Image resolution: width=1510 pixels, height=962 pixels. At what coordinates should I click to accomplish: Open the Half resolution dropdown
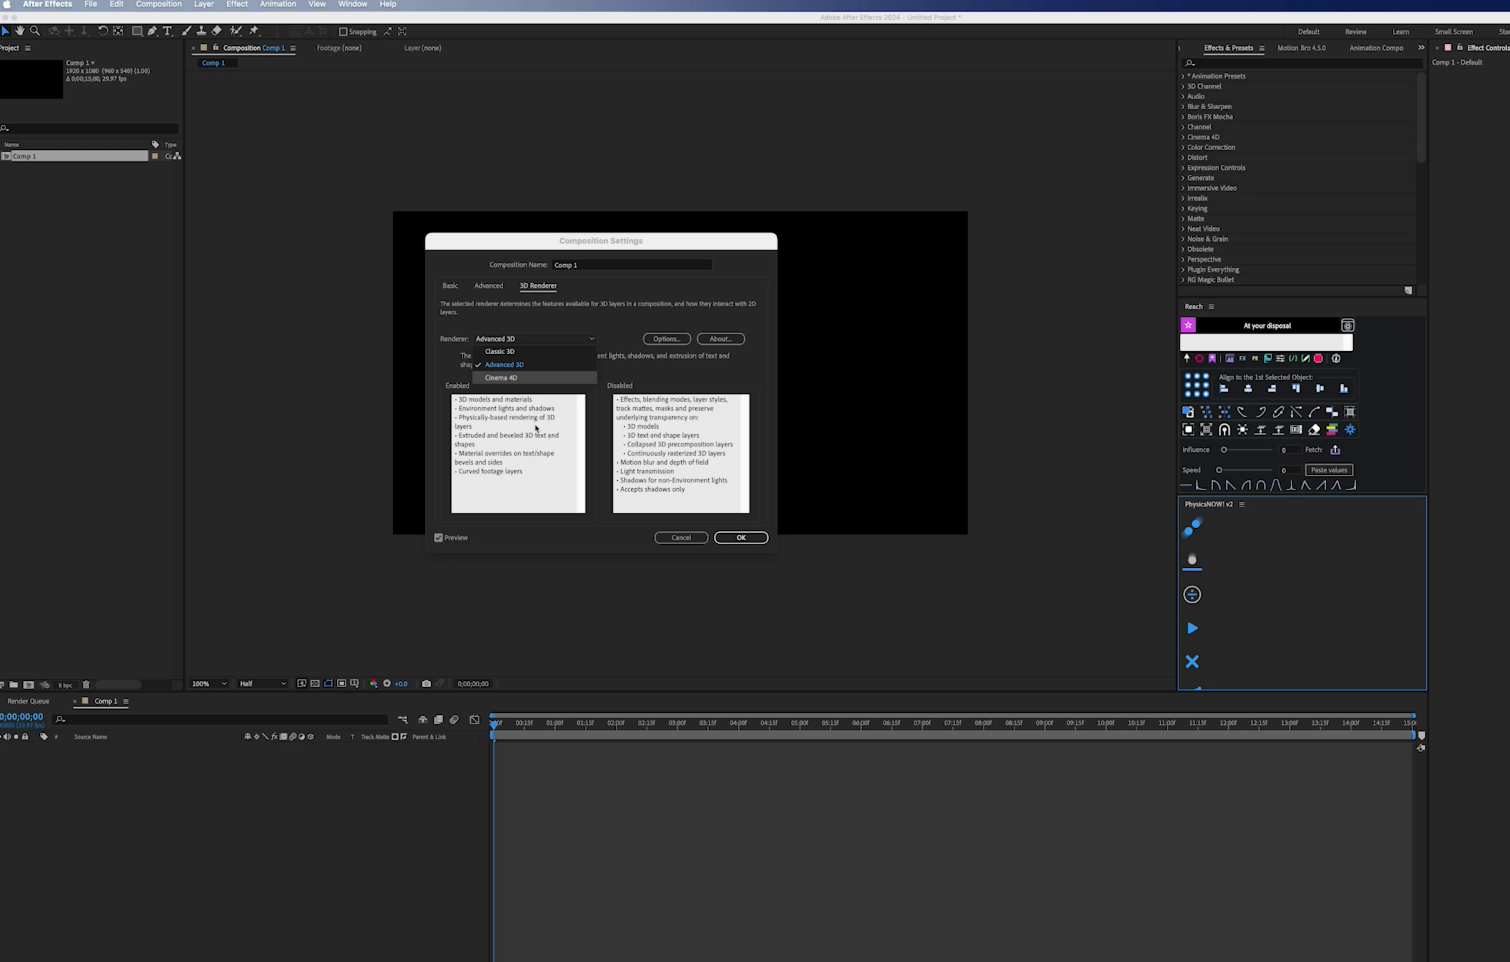coord(262,683)
